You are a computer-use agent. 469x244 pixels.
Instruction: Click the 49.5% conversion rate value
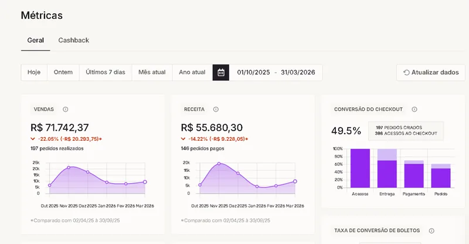[346, 131]
